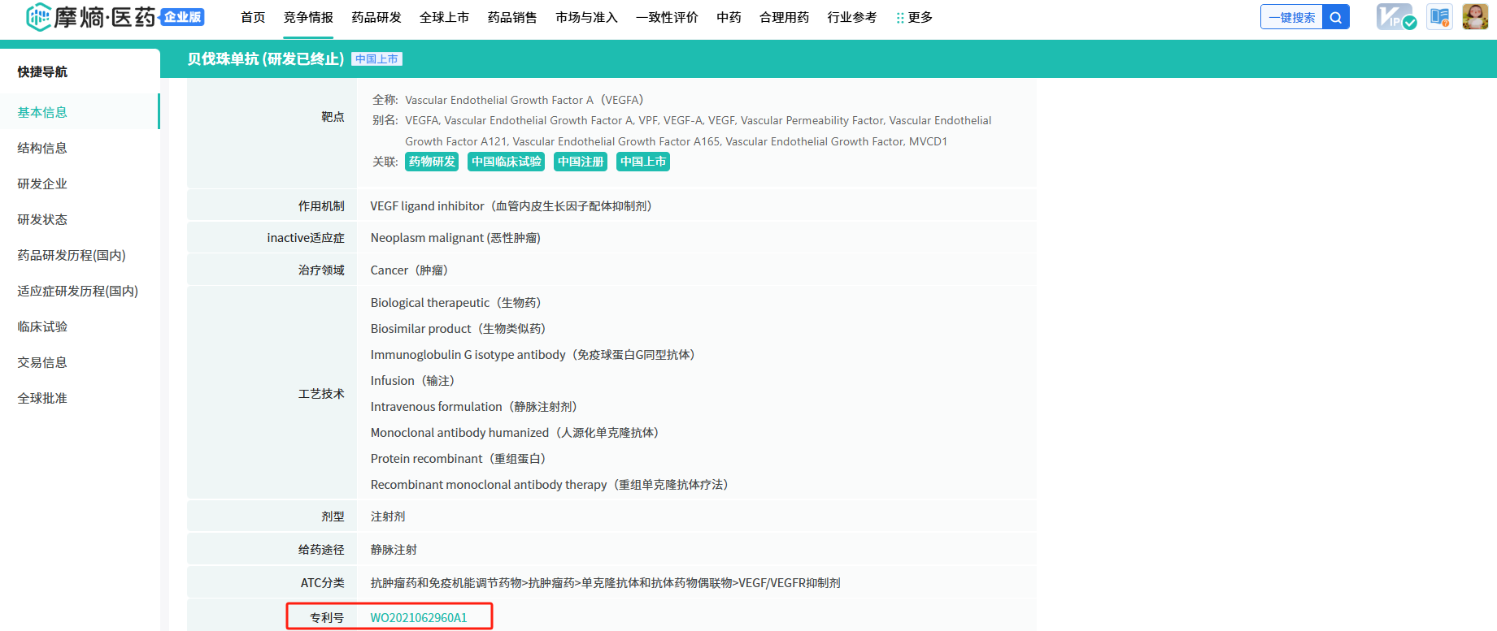Click the 药物研发 related tag
Image resolution: width=1497 pixels, height=631 pixels.
(432, 162)
